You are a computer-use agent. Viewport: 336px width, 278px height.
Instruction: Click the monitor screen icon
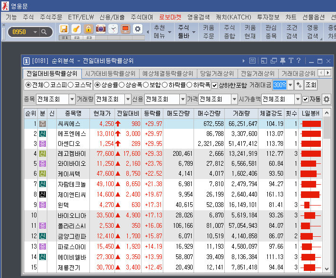[x=125, y=29]
